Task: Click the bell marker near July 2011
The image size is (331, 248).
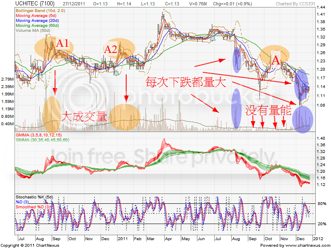Action: pyautogui.click(x=213, y=38)
